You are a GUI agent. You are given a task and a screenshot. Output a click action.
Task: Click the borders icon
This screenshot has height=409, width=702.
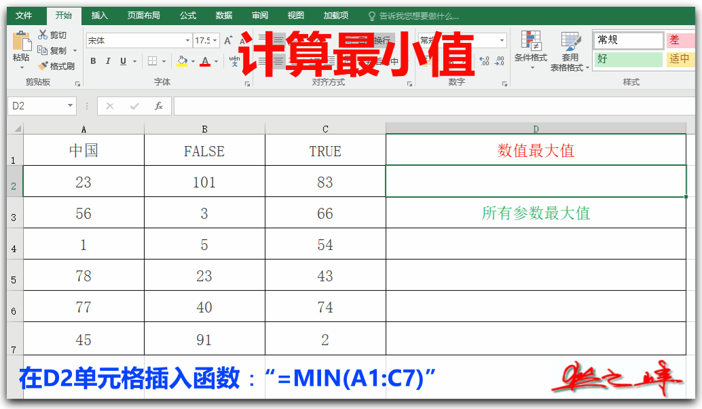pos(152,61)
